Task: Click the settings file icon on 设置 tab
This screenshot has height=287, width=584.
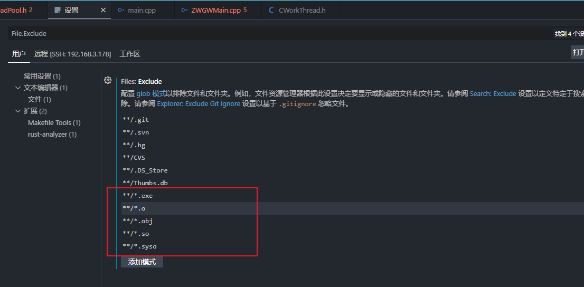Action: tap(58, 11)
